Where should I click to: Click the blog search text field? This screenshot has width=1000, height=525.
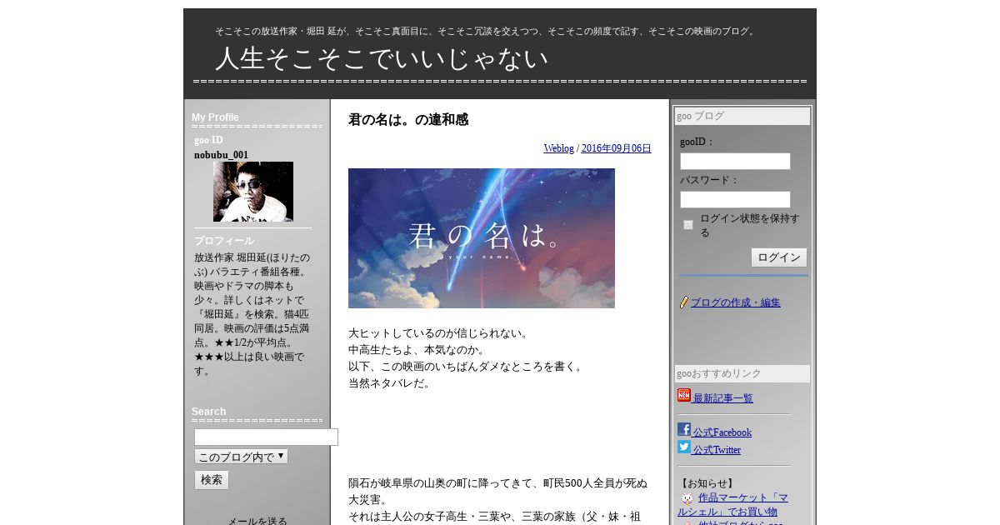click(266, 437)
